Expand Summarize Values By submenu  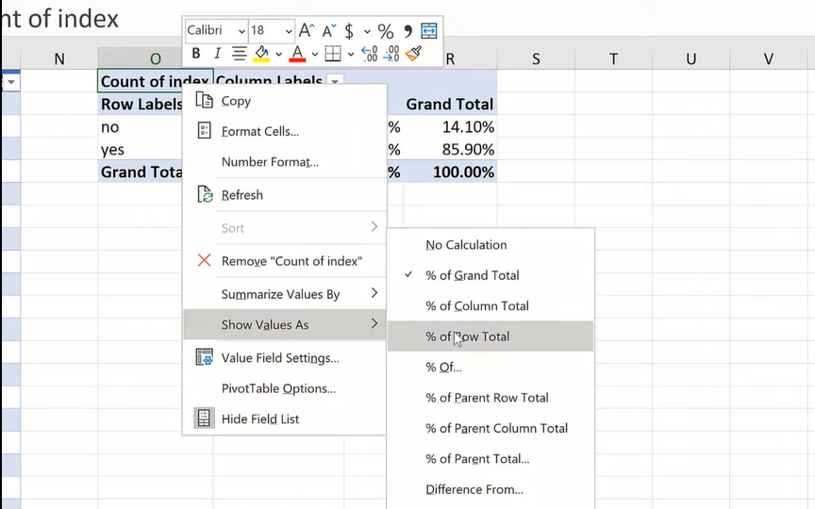284,294
